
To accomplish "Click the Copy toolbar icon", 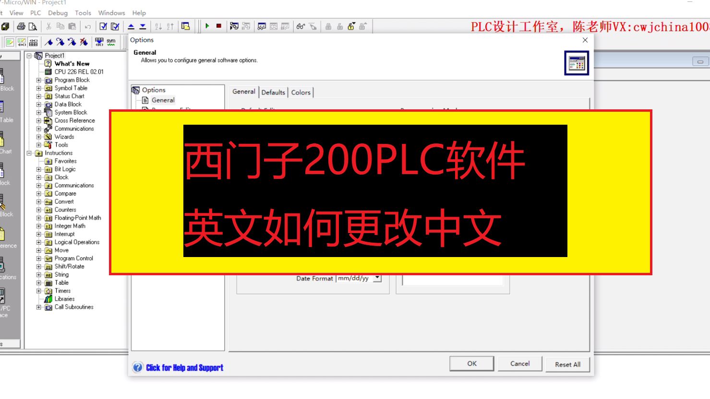I will tap(60, 26).
